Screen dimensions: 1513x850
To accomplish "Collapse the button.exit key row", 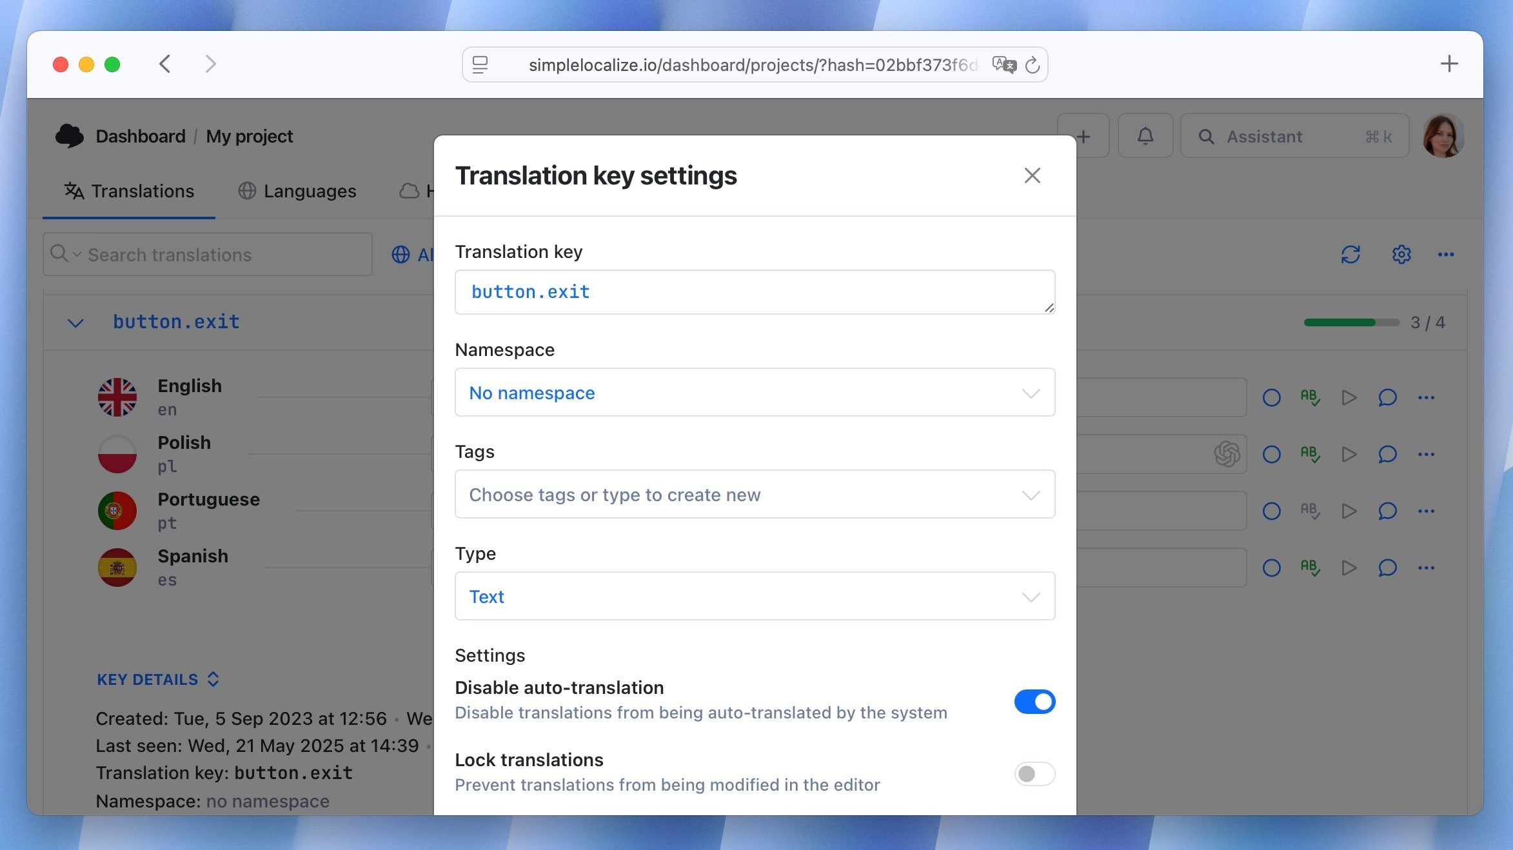I will click(x=75, y=322).
